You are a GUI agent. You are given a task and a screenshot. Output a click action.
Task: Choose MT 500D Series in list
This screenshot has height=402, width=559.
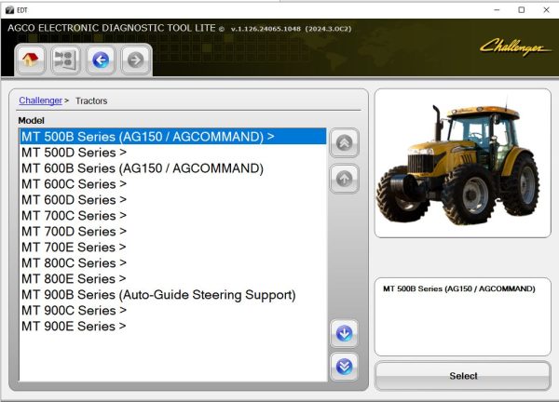pos(173,153)
